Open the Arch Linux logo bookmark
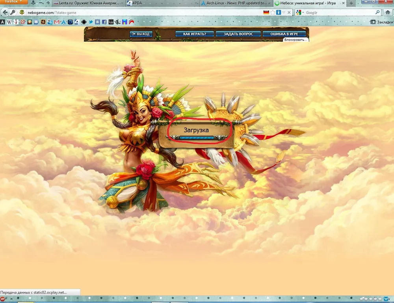This screenshot has height=303, width=394. (x=63, y=22)
